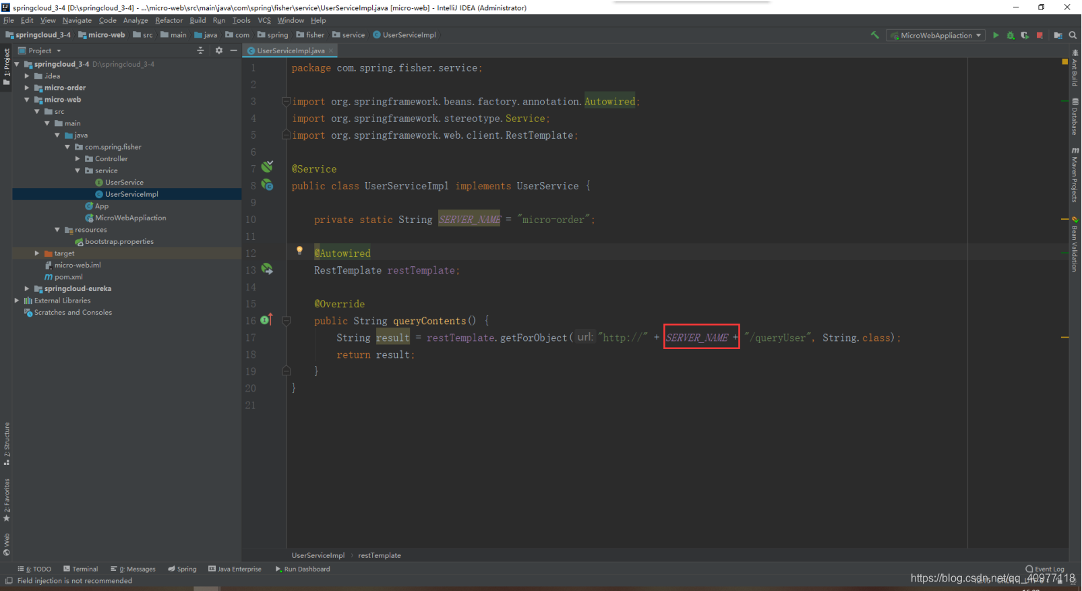Viewport: 1082px width, 591px height.
Task: Click the restTemplate breadcrumb at editor bottom
Action: [x=380, y=555]
